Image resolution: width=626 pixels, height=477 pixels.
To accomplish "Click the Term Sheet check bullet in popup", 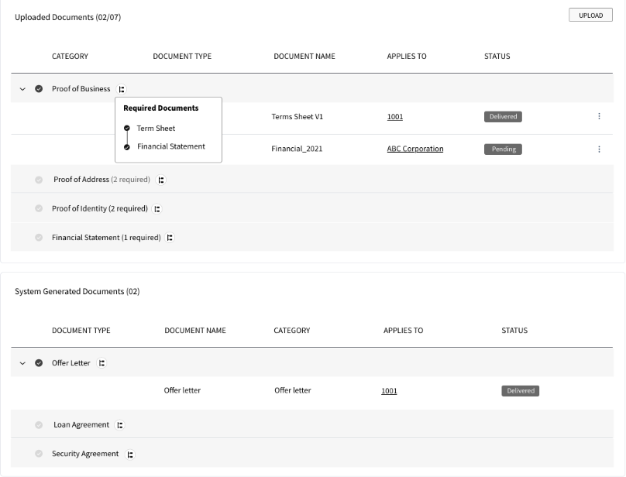I will coord(127,128).
